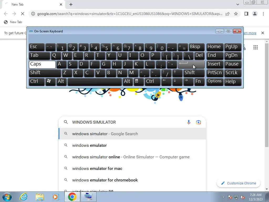269x202 pixels.
Task: Toggle the Fn key on keyboard
Action: pos(199,82)
